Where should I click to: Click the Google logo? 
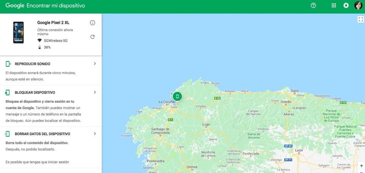15,5
